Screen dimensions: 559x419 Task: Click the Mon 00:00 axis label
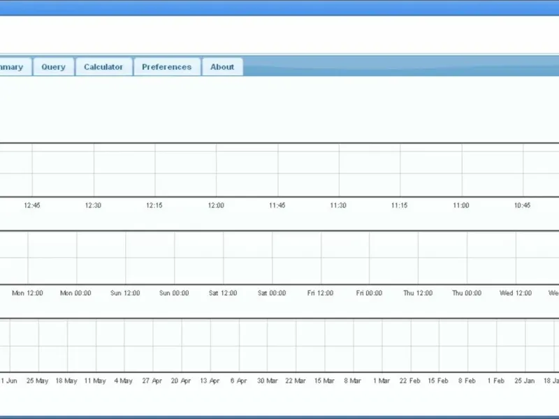pos(75,293)
